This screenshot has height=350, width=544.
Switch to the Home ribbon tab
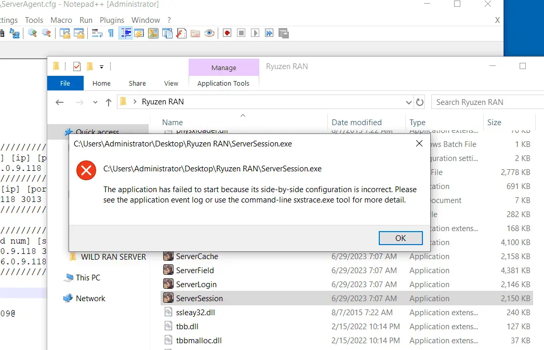(x=101, y=83)
